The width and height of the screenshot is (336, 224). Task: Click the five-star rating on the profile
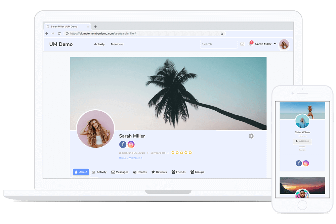point(181,152)
